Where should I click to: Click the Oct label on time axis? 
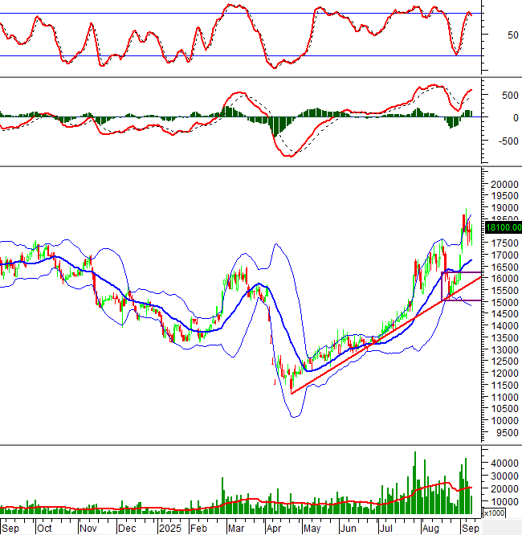44,529
